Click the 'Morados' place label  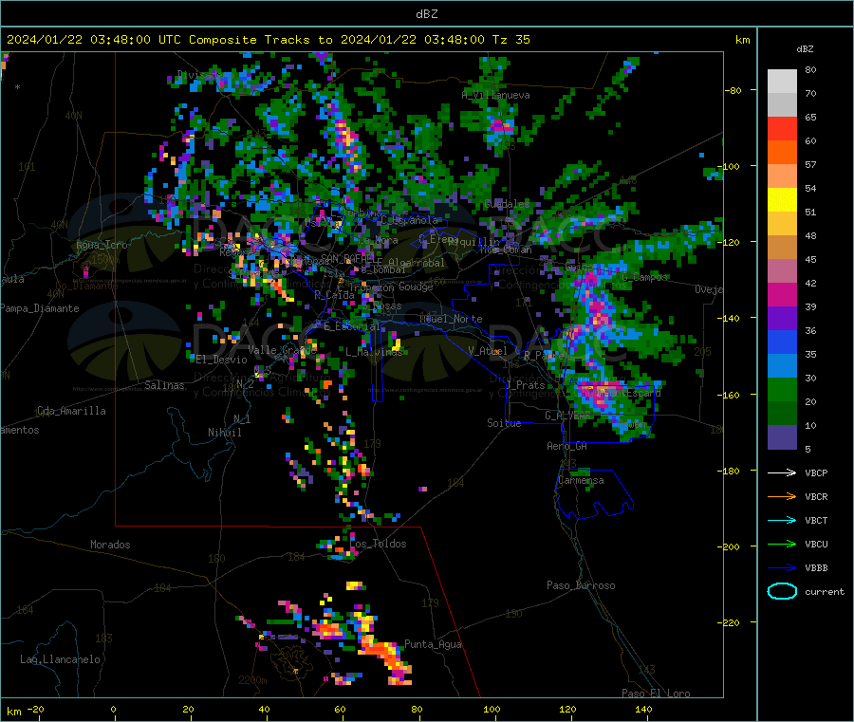pyautogui.click(x=110, y=545)
